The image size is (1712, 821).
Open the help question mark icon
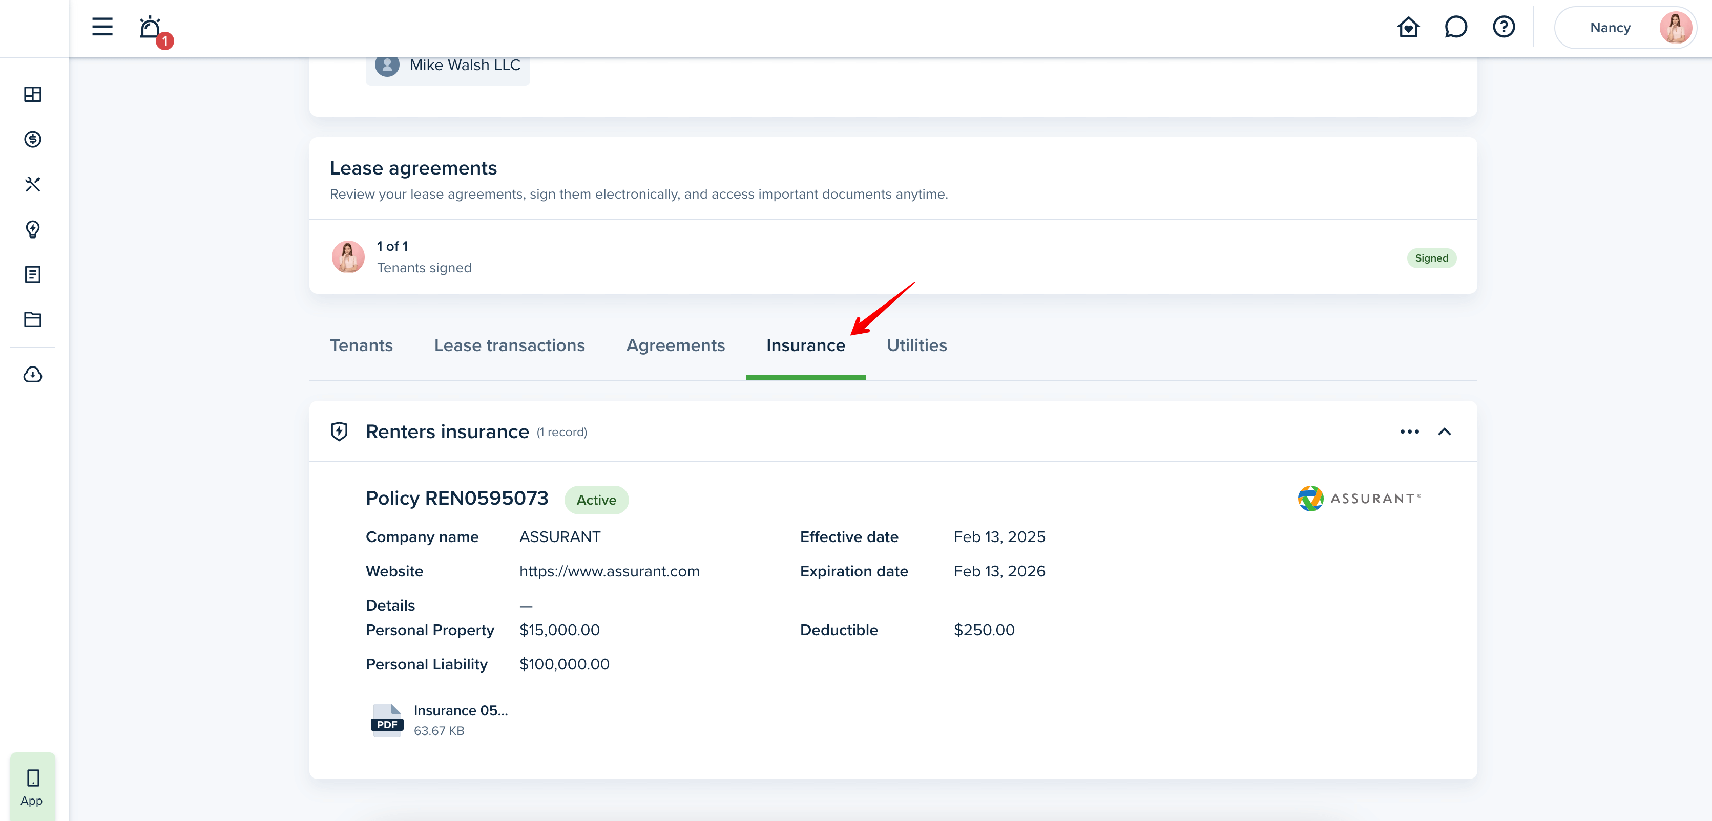click(1504, 27)
